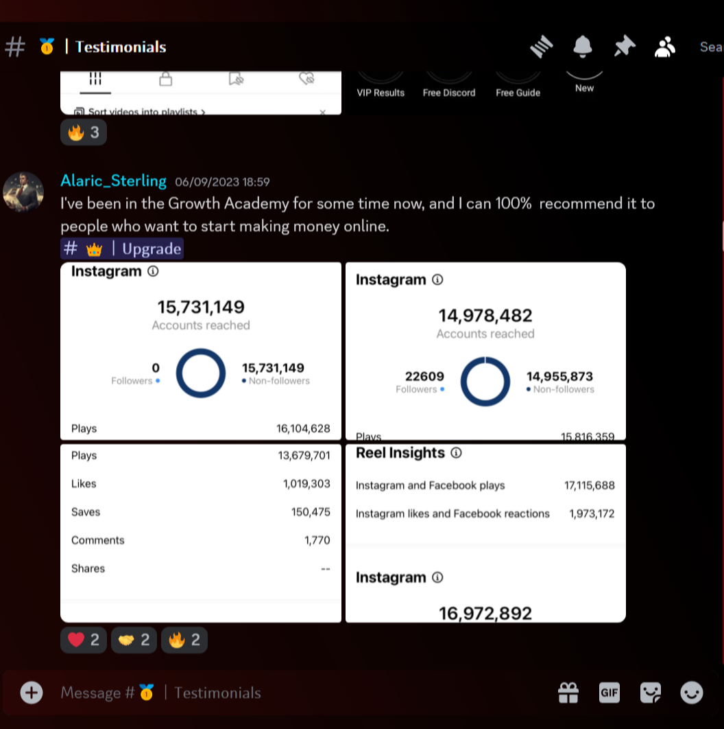724x729 pixels.
Task: Click the handshake reaction with count 2
Action: pyautogui.click(x=134, y=640)
